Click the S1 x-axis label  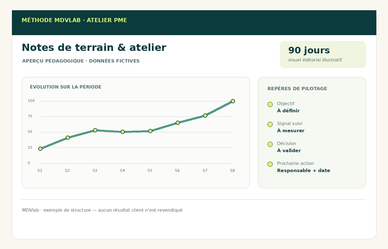click(40, 170)
